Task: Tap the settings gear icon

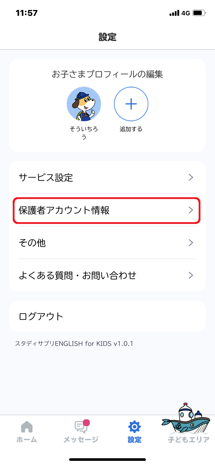Action: click(135, 427)
